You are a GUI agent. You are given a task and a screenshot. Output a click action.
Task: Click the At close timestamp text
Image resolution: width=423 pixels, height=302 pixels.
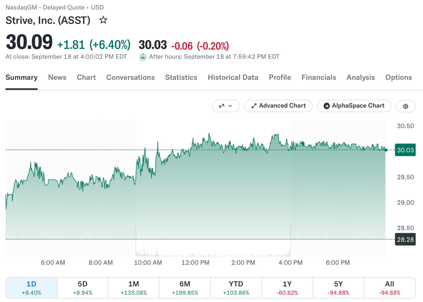pos(66,57)
